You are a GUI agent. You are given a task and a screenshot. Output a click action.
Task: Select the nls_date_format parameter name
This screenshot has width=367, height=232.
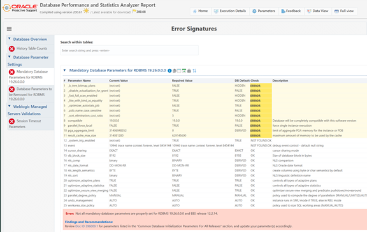(x=78, y=166)
